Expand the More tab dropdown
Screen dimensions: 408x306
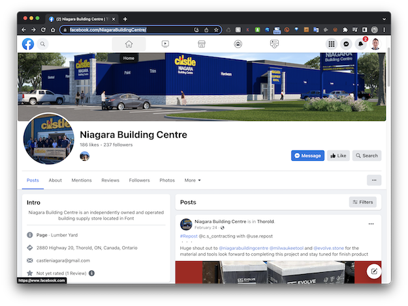[193, 180]
